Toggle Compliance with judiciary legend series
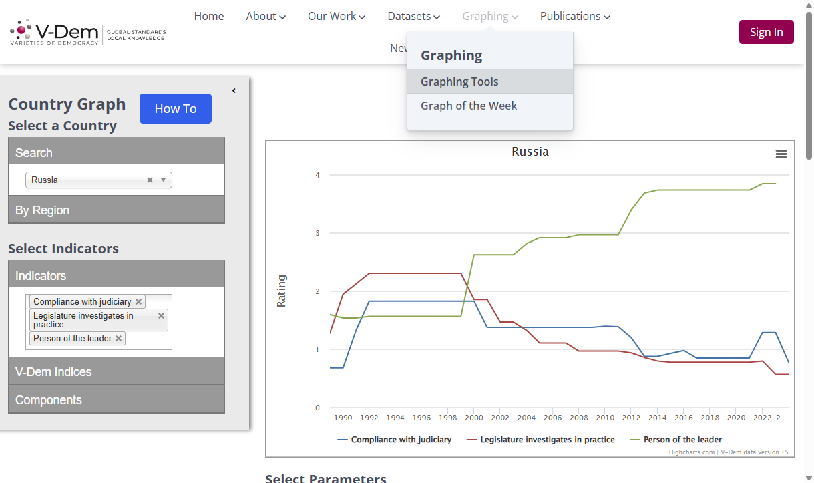 pyautogui.click(x=395, y=440)
